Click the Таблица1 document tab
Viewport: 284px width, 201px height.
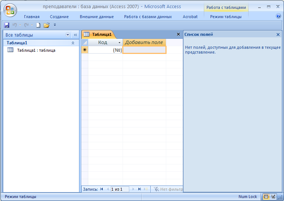99,34
